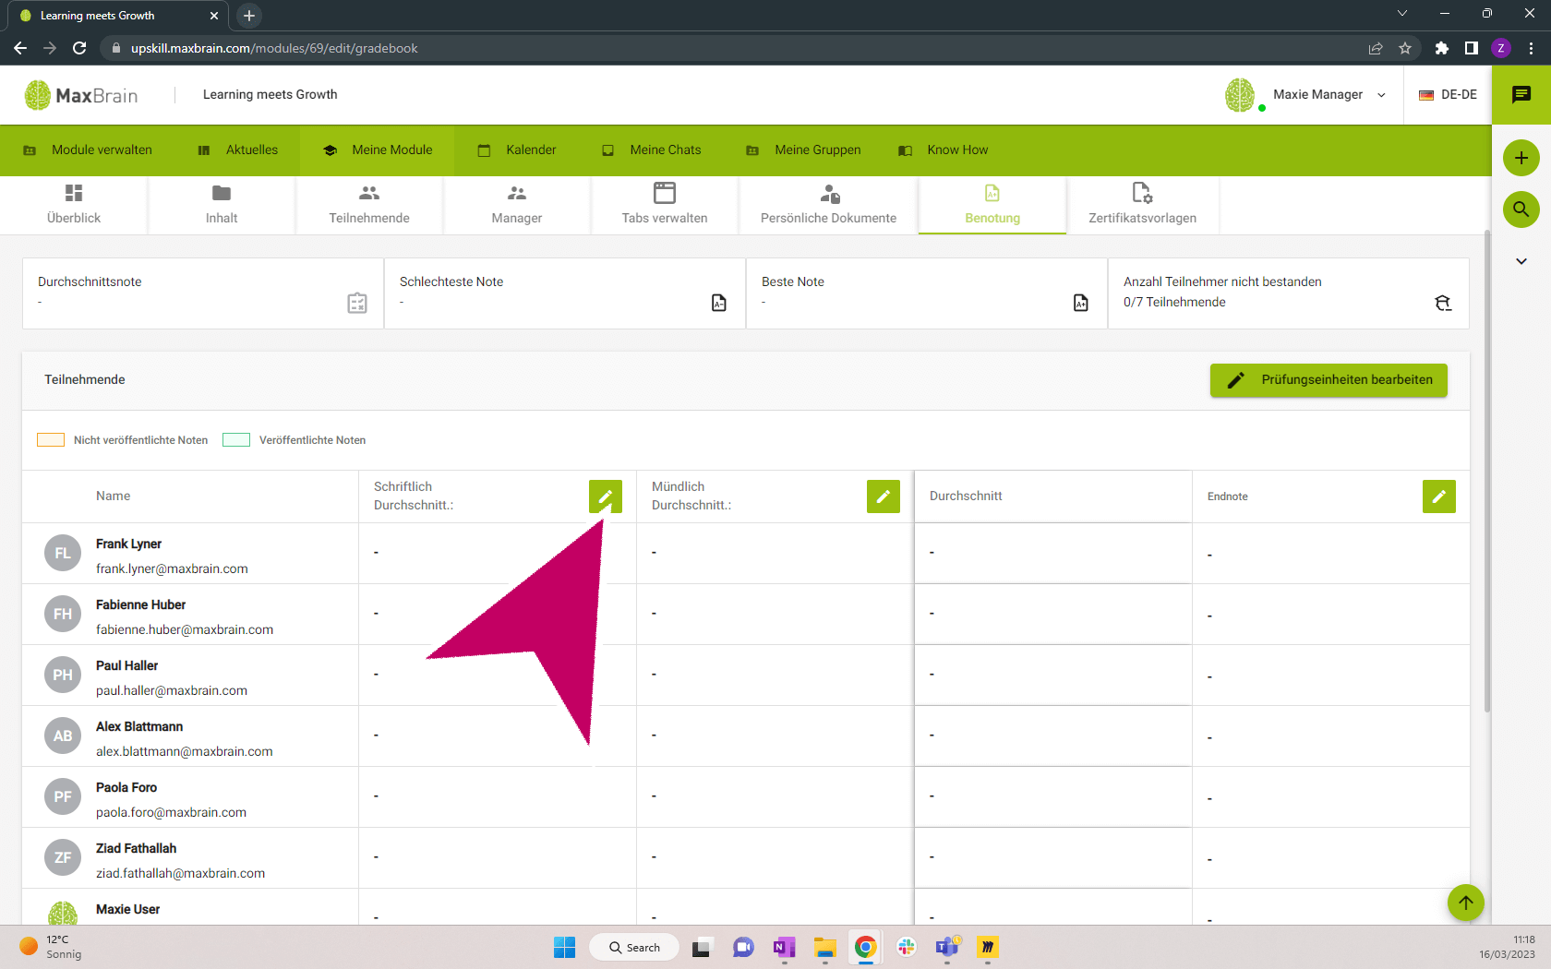Open Chrome extensions puzzle icon

[1442, 48]
